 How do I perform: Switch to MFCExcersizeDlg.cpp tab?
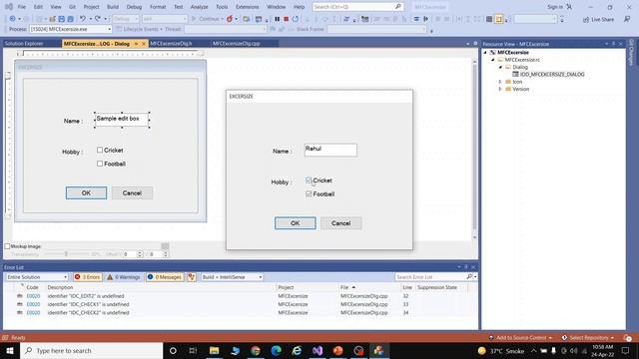tap(236, 44)
